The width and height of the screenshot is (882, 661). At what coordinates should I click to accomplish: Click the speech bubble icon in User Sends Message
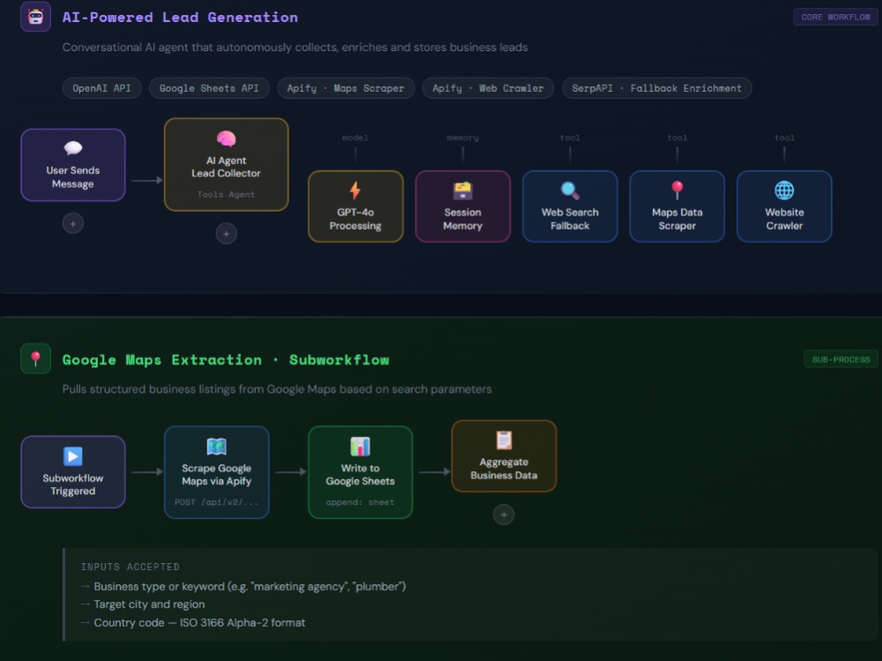[73, 148]
